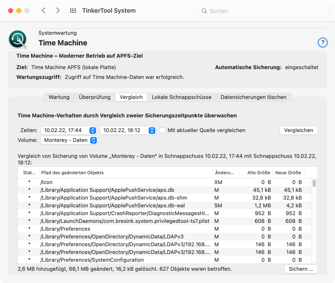Open the first time dropdown 10.02.22, 17:44

pos(69,130)
